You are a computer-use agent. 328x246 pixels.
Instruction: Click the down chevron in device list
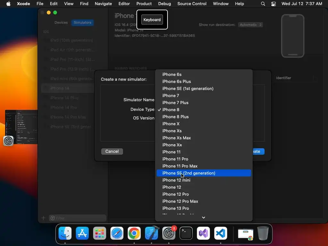203,217
